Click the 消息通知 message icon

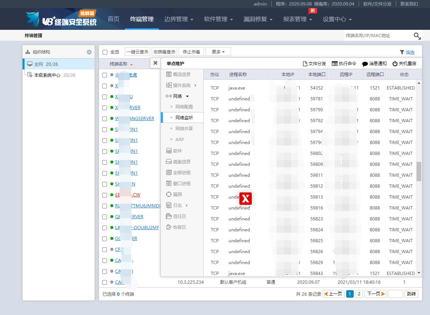tap(365, 64)
